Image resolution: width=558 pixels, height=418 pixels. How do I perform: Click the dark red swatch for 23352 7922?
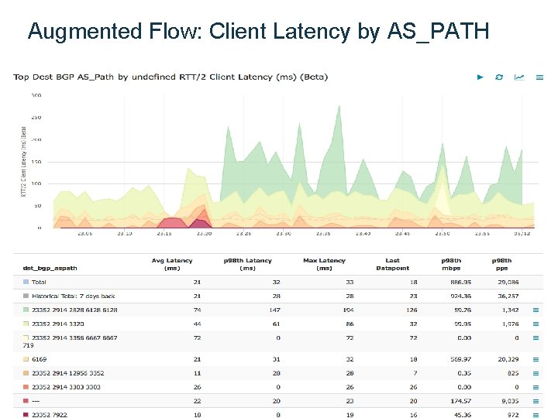click(x=26, y=414)
